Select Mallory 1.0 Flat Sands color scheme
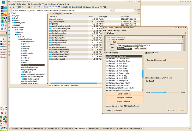This screenshot has width=192, height=131. (118, 71)
